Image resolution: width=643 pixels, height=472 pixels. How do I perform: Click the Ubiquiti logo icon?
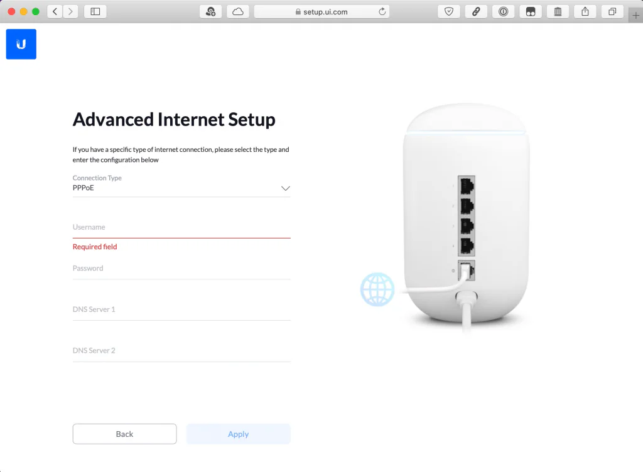point(21,44)
